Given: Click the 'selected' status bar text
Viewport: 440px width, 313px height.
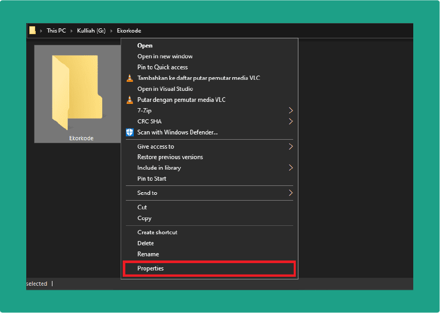Looking at the screenshot, I should (37, 284).
